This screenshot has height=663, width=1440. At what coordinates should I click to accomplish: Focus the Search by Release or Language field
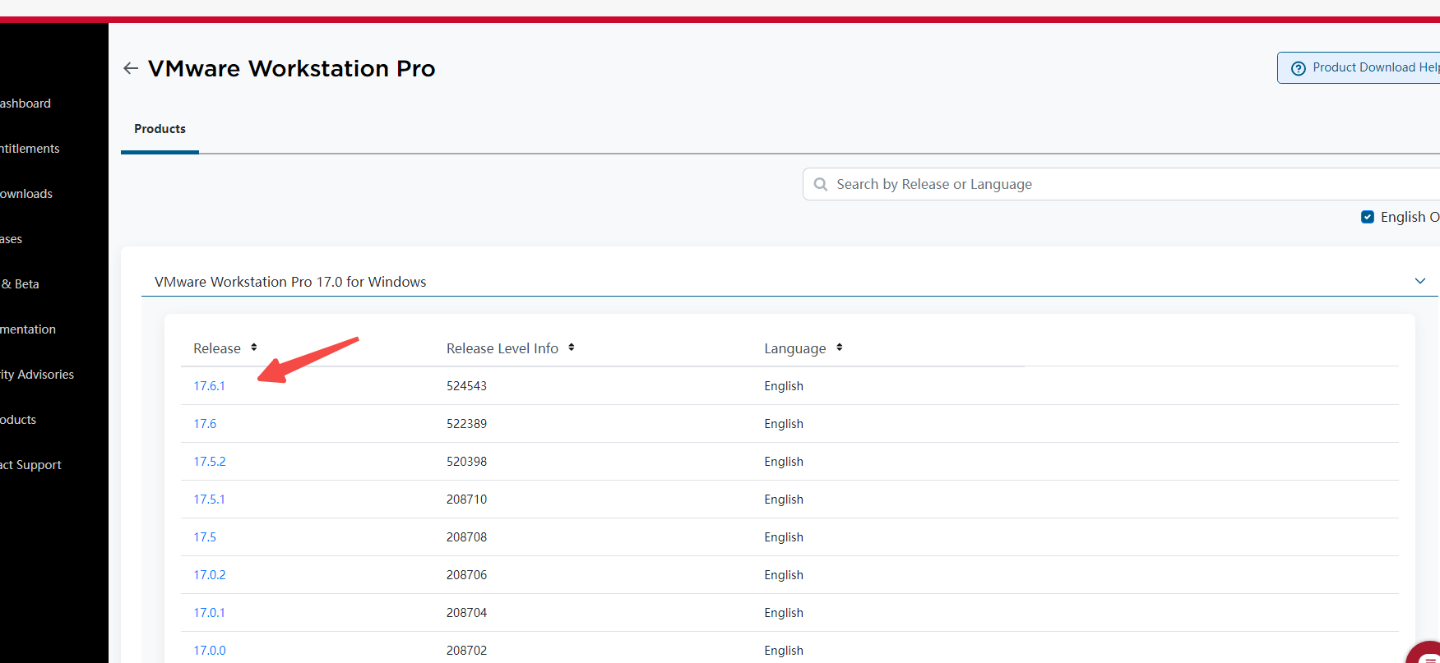(1121, 184)
